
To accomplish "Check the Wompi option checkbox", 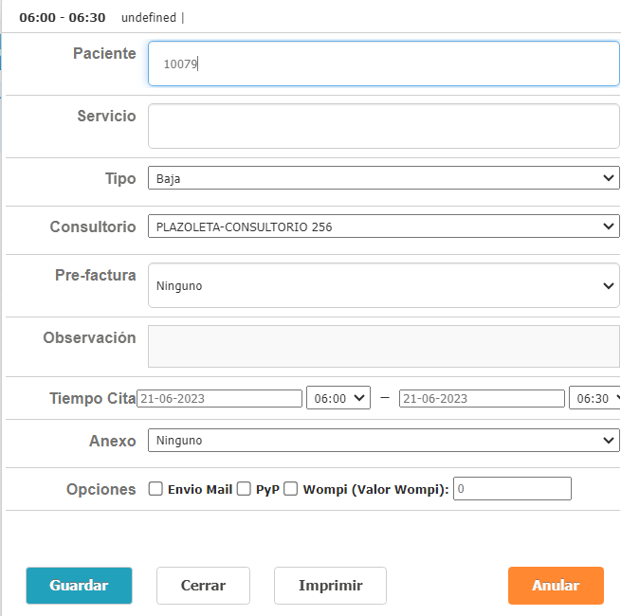I will tap(291, 489).
